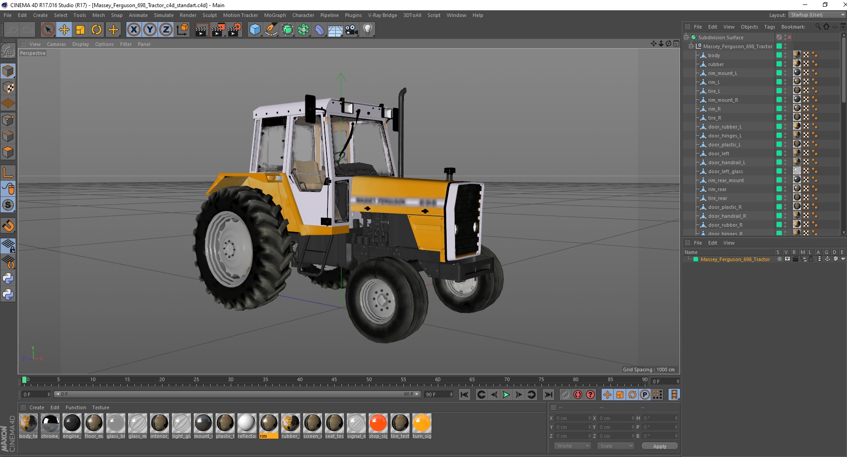Activate the Scale tool
This screenshot has height=457, width=847.
(80, 30)
